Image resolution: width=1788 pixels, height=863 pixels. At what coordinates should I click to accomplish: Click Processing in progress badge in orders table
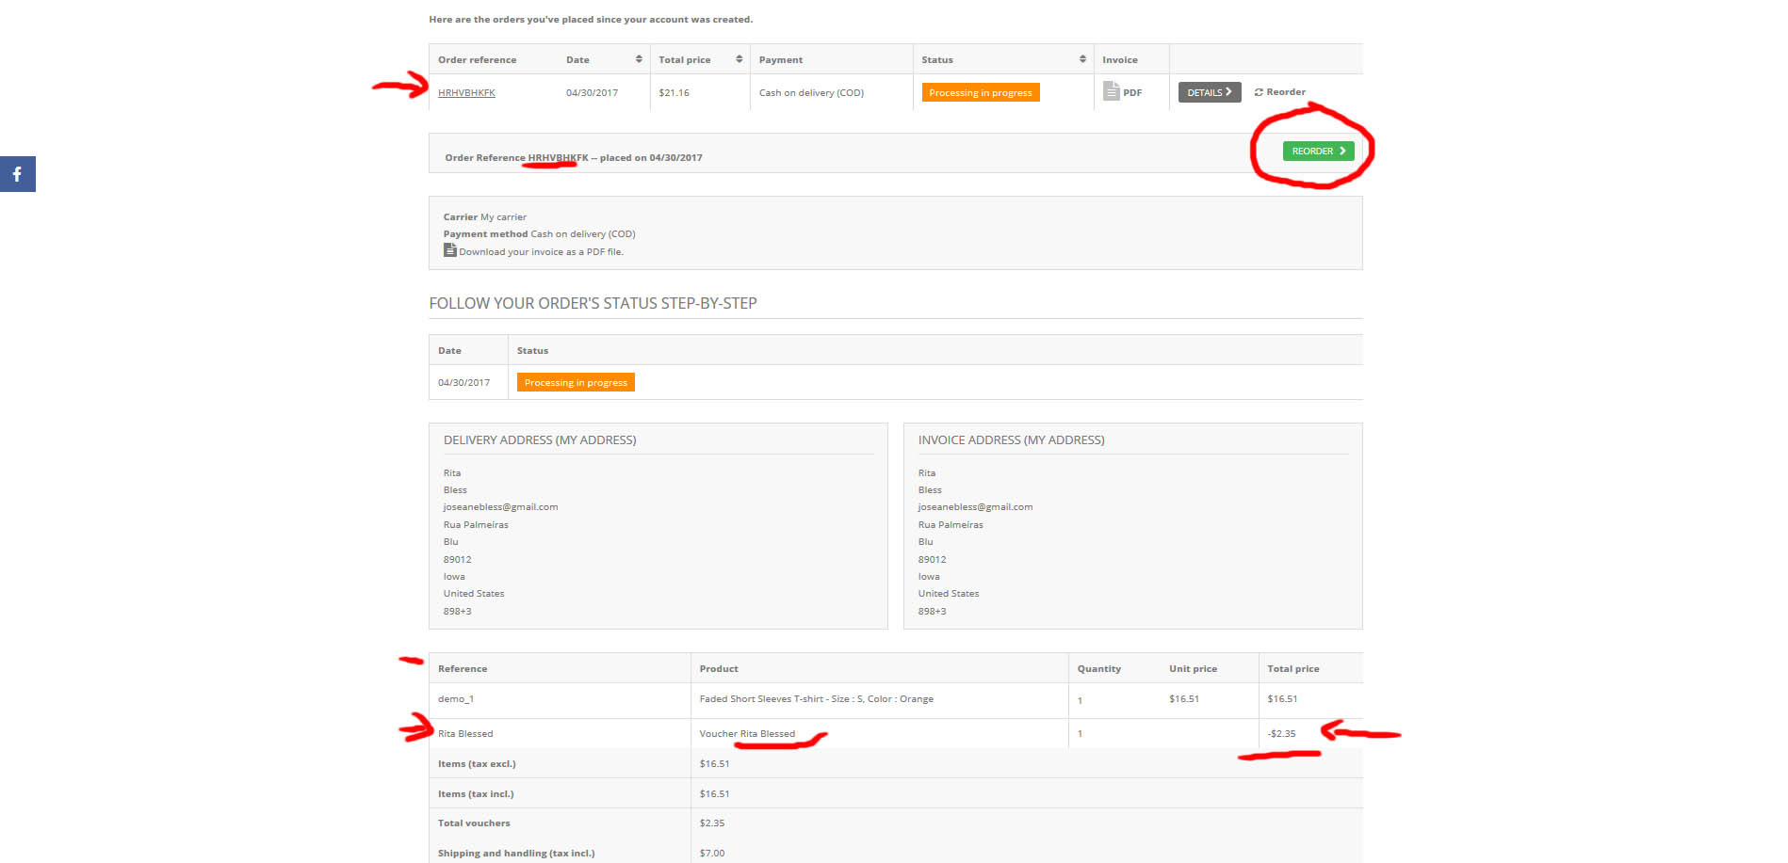click(981, 92)
